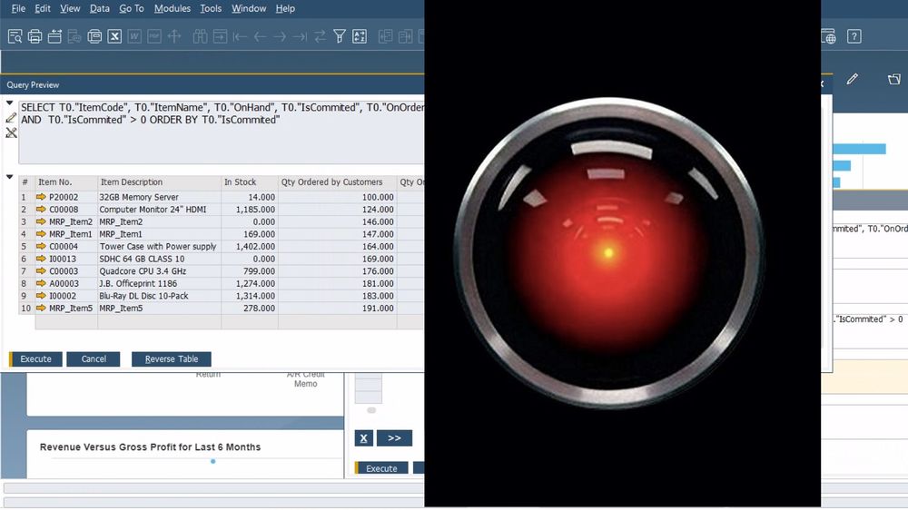Go to the Previous Record arrow
The width and height of the screenshot is (908, 510).
pyautogui.click(x=260, y=36)
